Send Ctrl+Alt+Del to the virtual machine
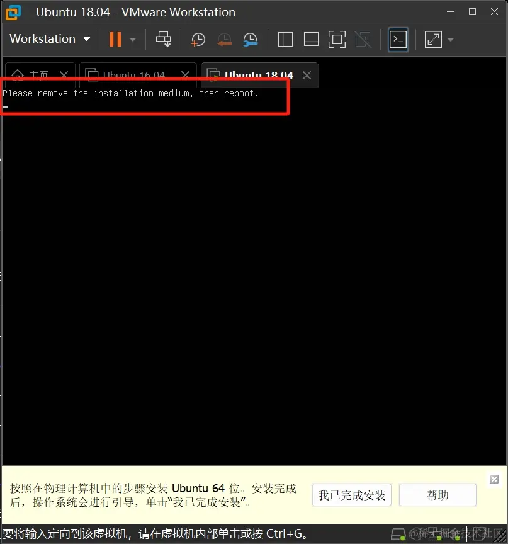The image size is (508, 544). (163, 39)
